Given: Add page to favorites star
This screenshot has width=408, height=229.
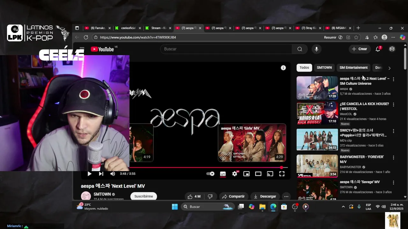Looking at the screenshot, I should [x=356, y=37].
